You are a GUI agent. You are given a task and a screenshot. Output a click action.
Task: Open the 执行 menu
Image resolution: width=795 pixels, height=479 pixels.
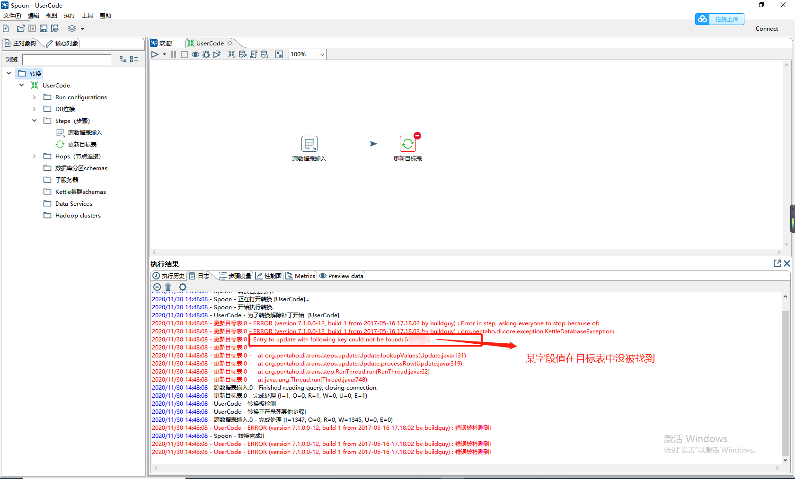70,16
